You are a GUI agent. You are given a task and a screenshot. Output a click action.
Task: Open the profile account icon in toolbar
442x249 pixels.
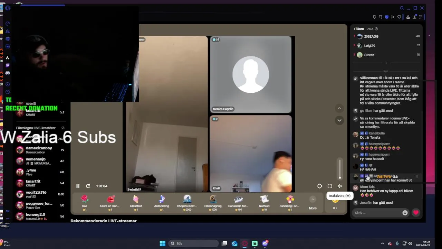point(408,17)
